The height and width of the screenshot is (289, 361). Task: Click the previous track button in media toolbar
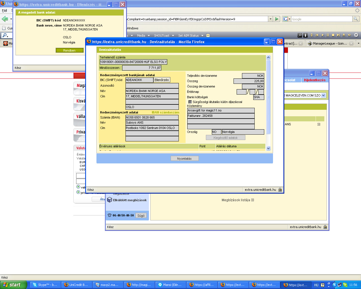coord(317,35)
